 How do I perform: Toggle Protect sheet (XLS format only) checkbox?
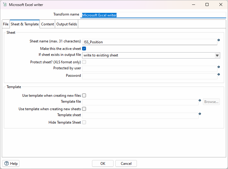click(84, 62)
